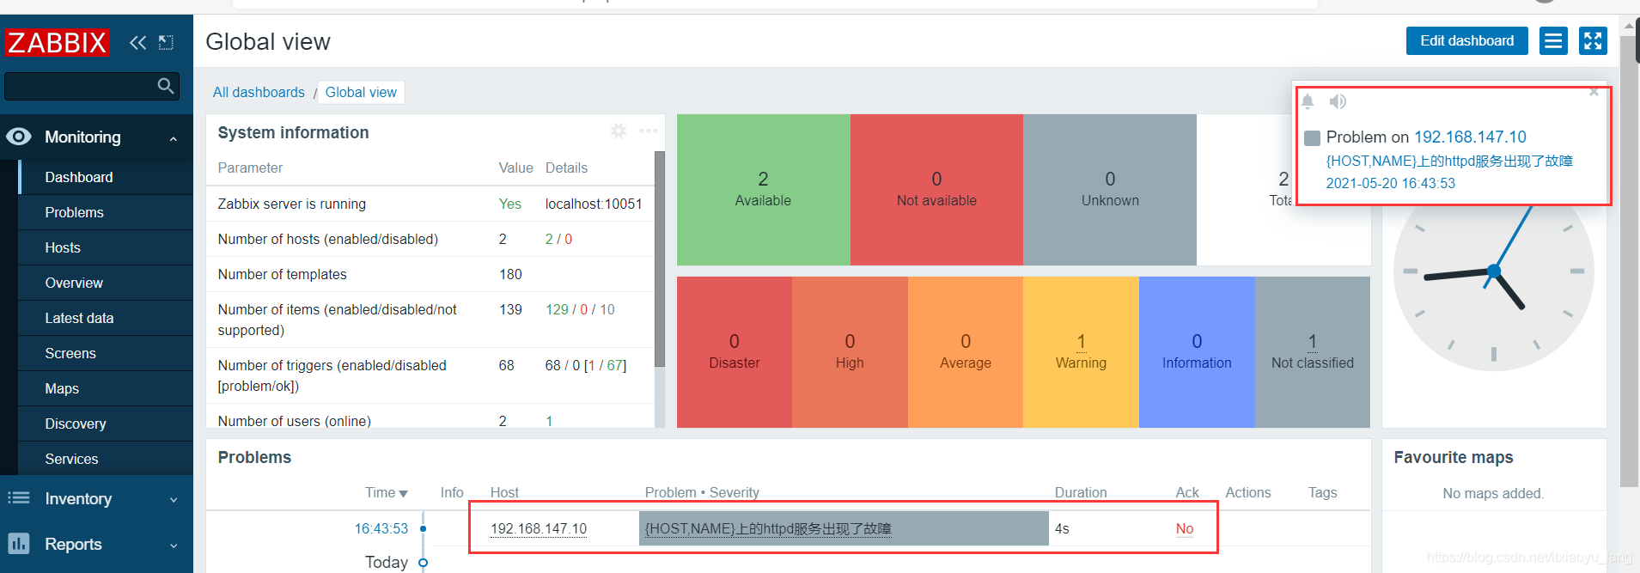Click the High severity tile
Viewport: 1640px width, 573px height.
[x=850, y=352]
